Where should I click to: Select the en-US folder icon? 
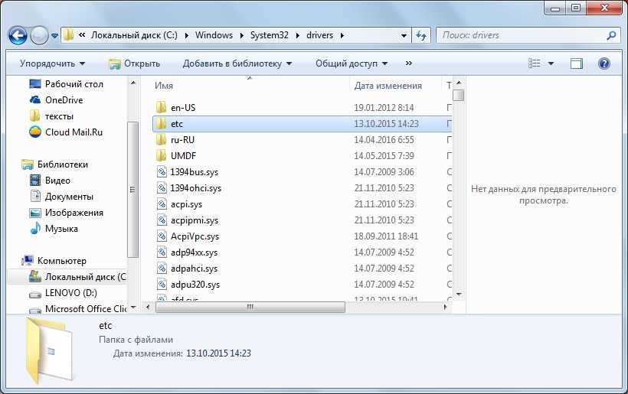pos(162,107)
